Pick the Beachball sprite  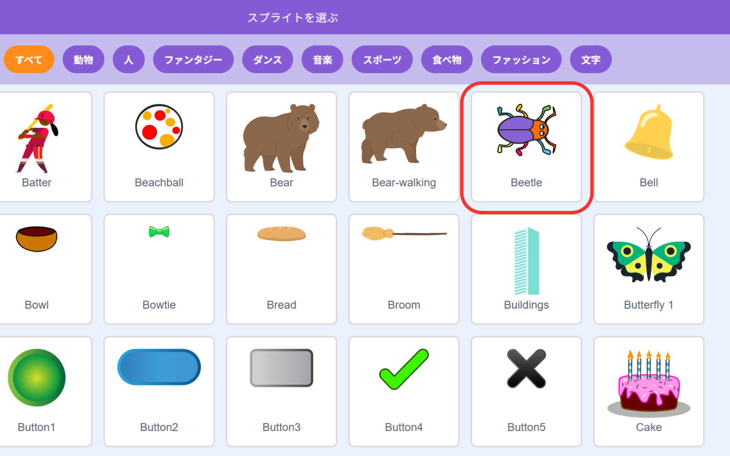coord(159,147)
